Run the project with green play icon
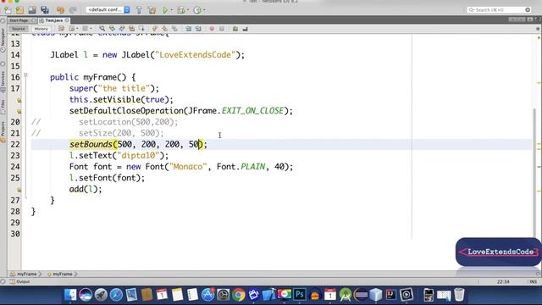Screen dimensions: 542x305 [165, 10]
